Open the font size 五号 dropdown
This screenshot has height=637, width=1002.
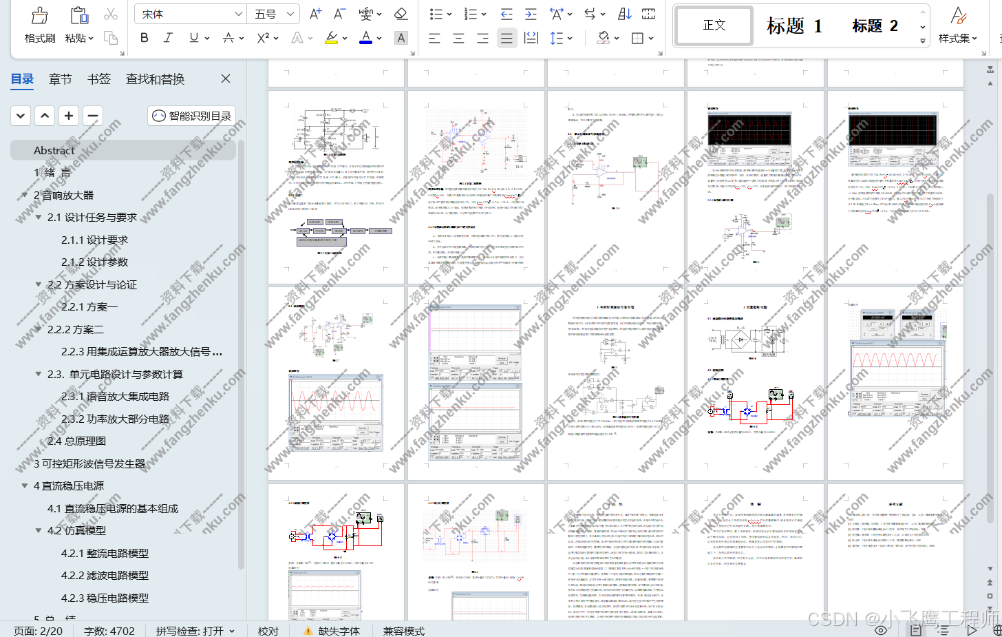click(291, 14)
